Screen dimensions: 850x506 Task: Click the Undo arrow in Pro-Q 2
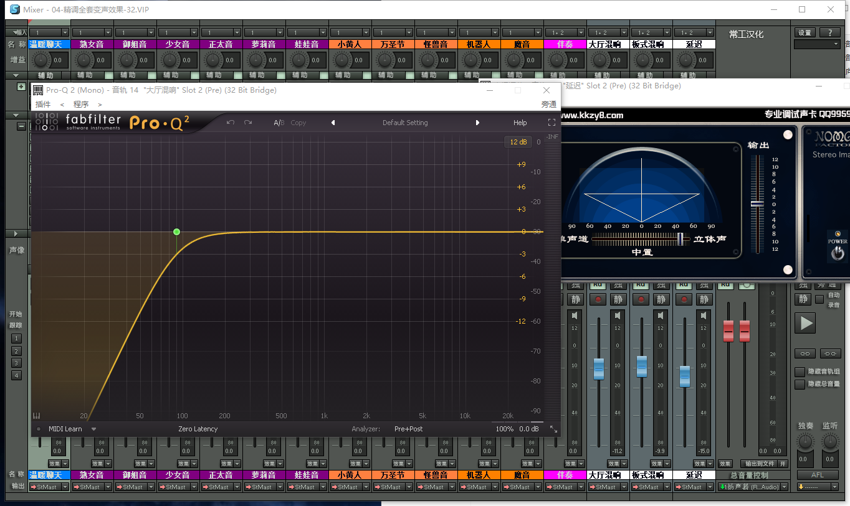[231, 123]
